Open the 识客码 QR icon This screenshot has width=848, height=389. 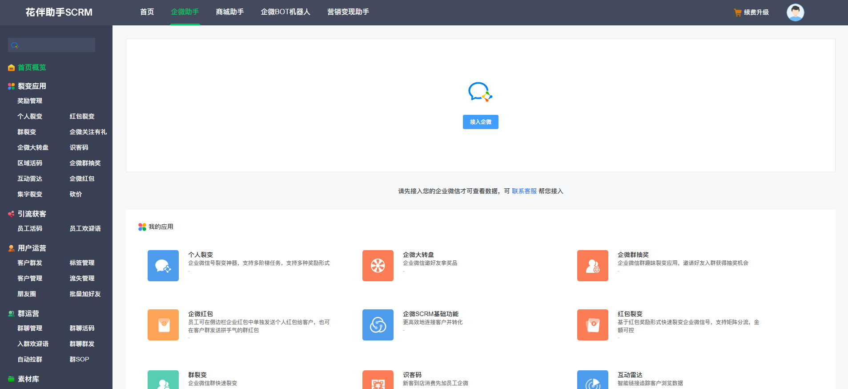tap(378, 380)
